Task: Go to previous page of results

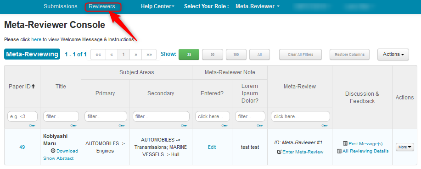Action: pos(112,55)
